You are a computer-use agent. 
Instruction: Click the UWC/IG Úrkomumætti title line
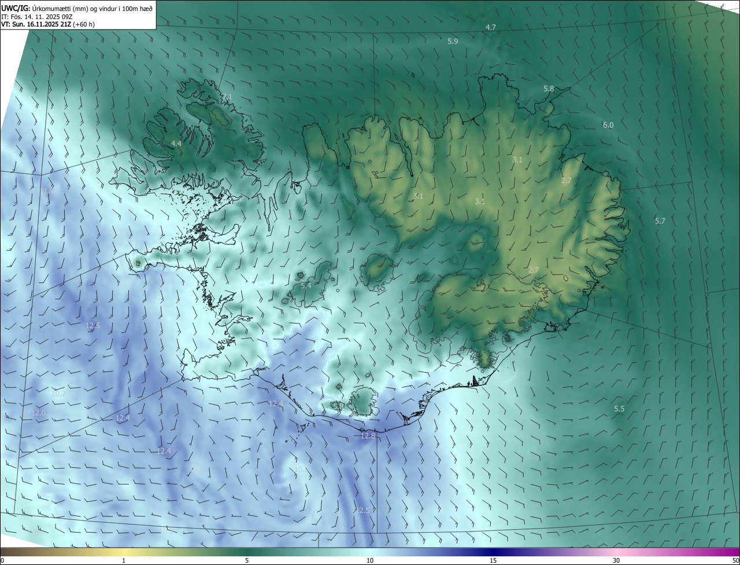76,8
